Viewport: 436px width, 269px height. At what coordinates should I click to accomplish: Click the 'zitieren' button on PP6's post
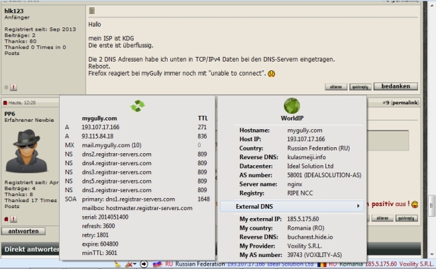(x=382, y=218)
